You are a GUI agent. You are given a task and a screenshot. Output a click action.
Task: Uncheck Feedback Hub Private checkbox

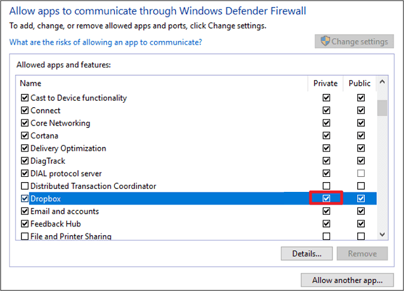[x=327, y=224]
